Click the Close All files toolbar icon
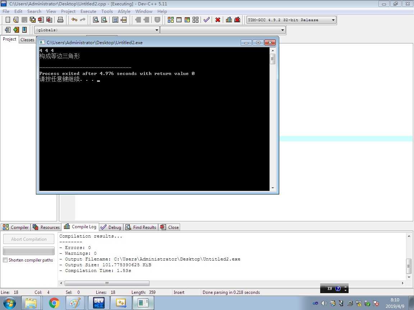This screenshot has height=310, width=414. 49,20
